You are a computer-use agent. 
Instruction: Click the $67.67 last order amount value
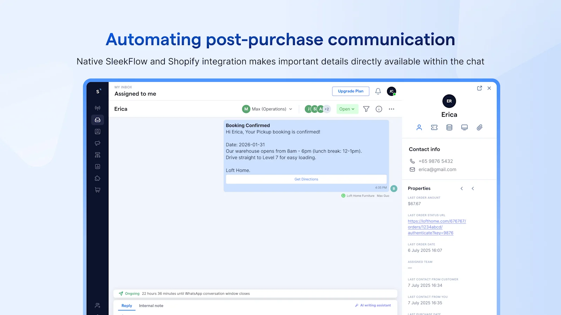pyautogui.click(x=414, y=204)
